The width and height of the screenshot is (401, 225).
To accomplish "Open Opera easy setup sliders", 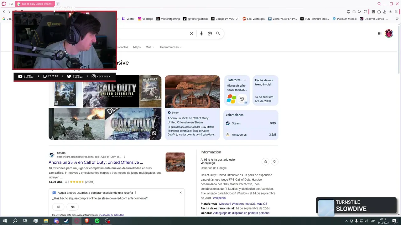I will 396,12.
